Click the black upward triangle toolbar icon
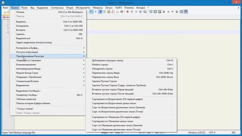 coord(168,12)
